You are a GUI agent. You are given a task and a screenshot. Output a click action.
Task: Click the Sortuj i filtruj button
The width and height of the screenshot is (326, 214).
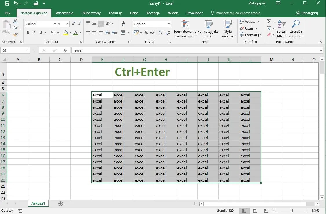point(282,29)
